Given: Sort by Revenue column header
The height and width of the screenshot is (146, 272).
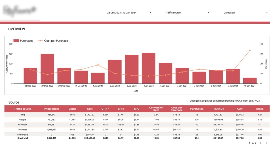Looking at the screenshot, I should 218,109.
